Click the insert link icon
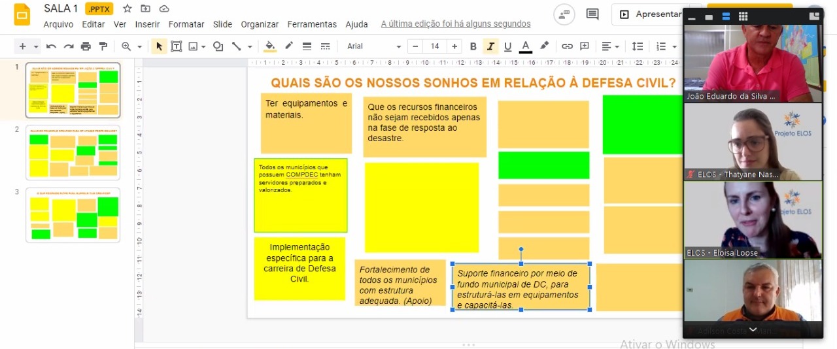 [x=567, y=46]
